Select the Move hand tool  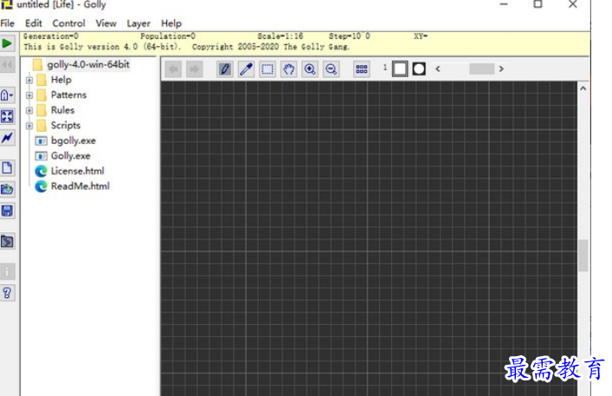click(289, 69)
